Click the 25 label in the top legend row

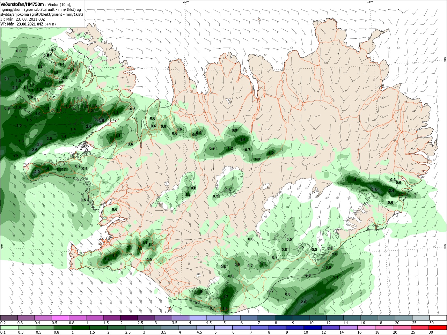(x=414, y=323)
